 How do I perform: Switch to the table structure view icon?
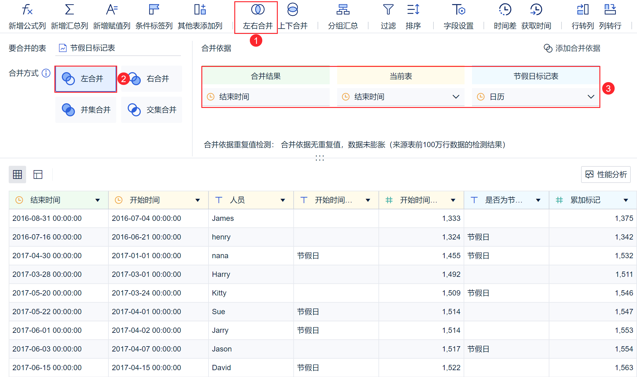click(38, 175)
